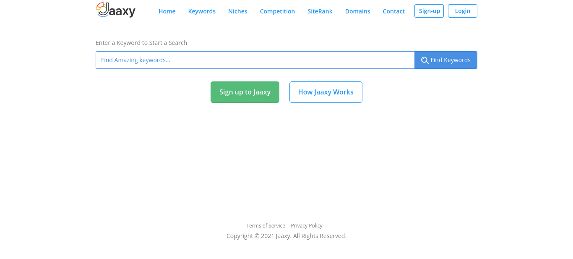Open the Privacy Policy link
Screen dimensions: 573x259
point(307,226)
